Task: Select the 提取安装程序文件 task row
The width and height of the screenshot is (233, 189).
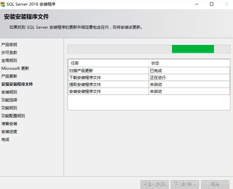Action: [x=149, y=85]
